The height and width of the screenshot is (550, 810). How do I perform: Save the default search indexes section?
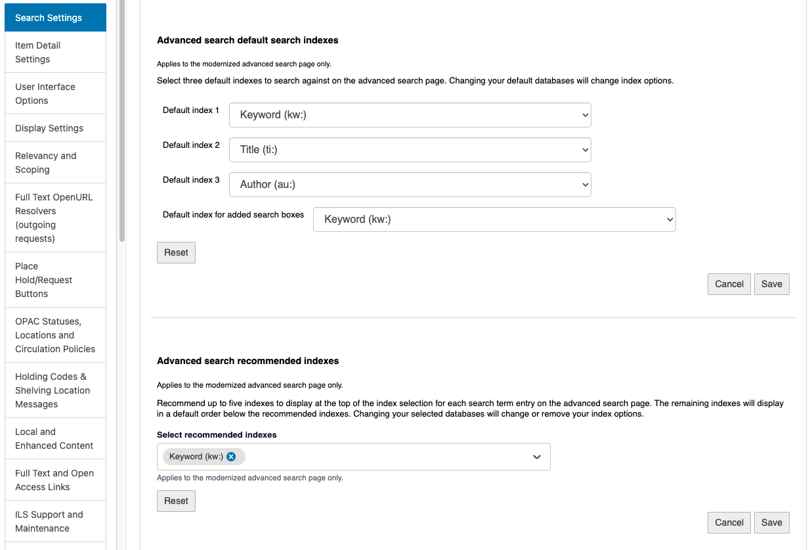point(771,284)
